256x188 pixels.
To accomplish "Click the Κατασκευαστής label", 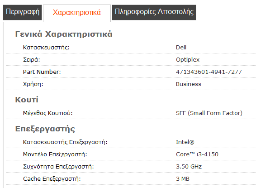I will [x=46, y=48].
